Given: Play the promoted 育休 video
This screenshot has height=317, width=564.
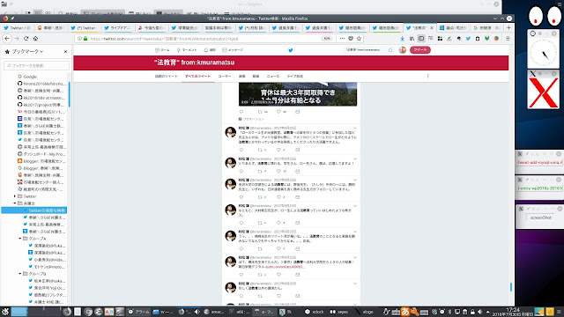Looking at the screenshot, I should [x=298, y=94].
